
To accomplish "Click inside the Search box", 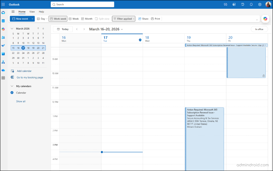I will pos(82,4).
